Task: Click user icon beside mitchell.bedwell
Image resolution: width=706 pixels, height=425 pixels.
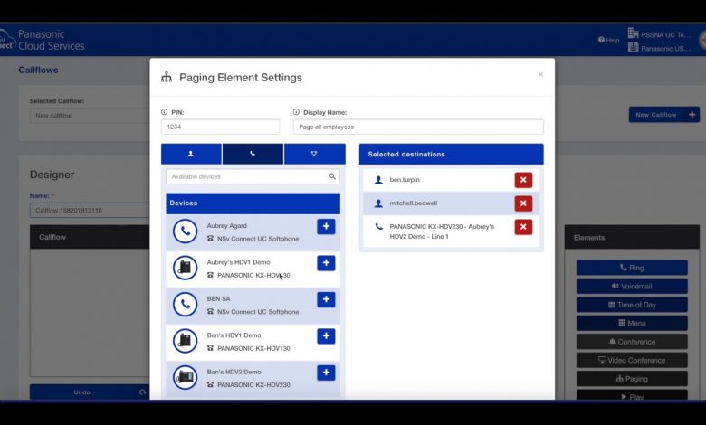Action: (378, 203)
